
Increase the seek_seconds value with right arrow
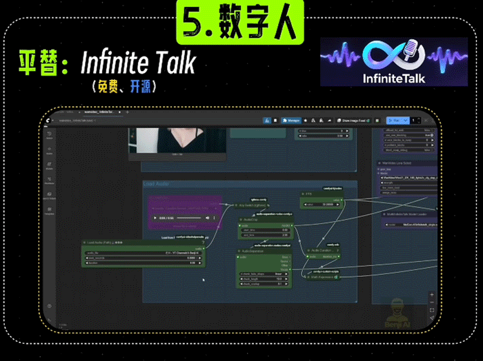pyautogui.click(x=199, y=258)
